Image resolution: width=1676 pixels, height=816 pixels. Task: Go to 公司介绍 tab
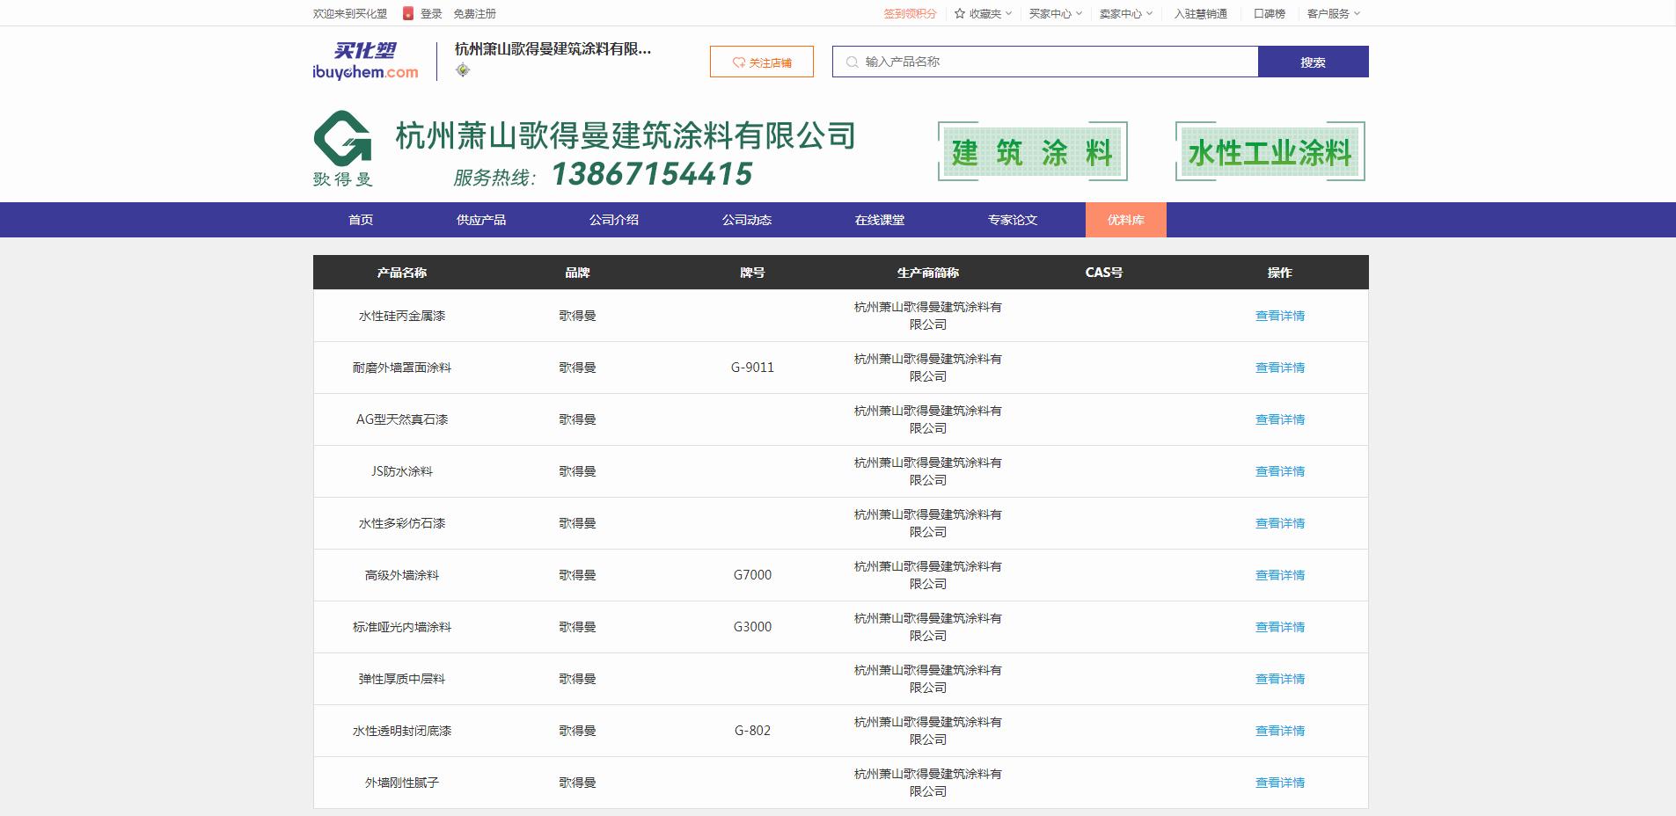tap(614, 220)
